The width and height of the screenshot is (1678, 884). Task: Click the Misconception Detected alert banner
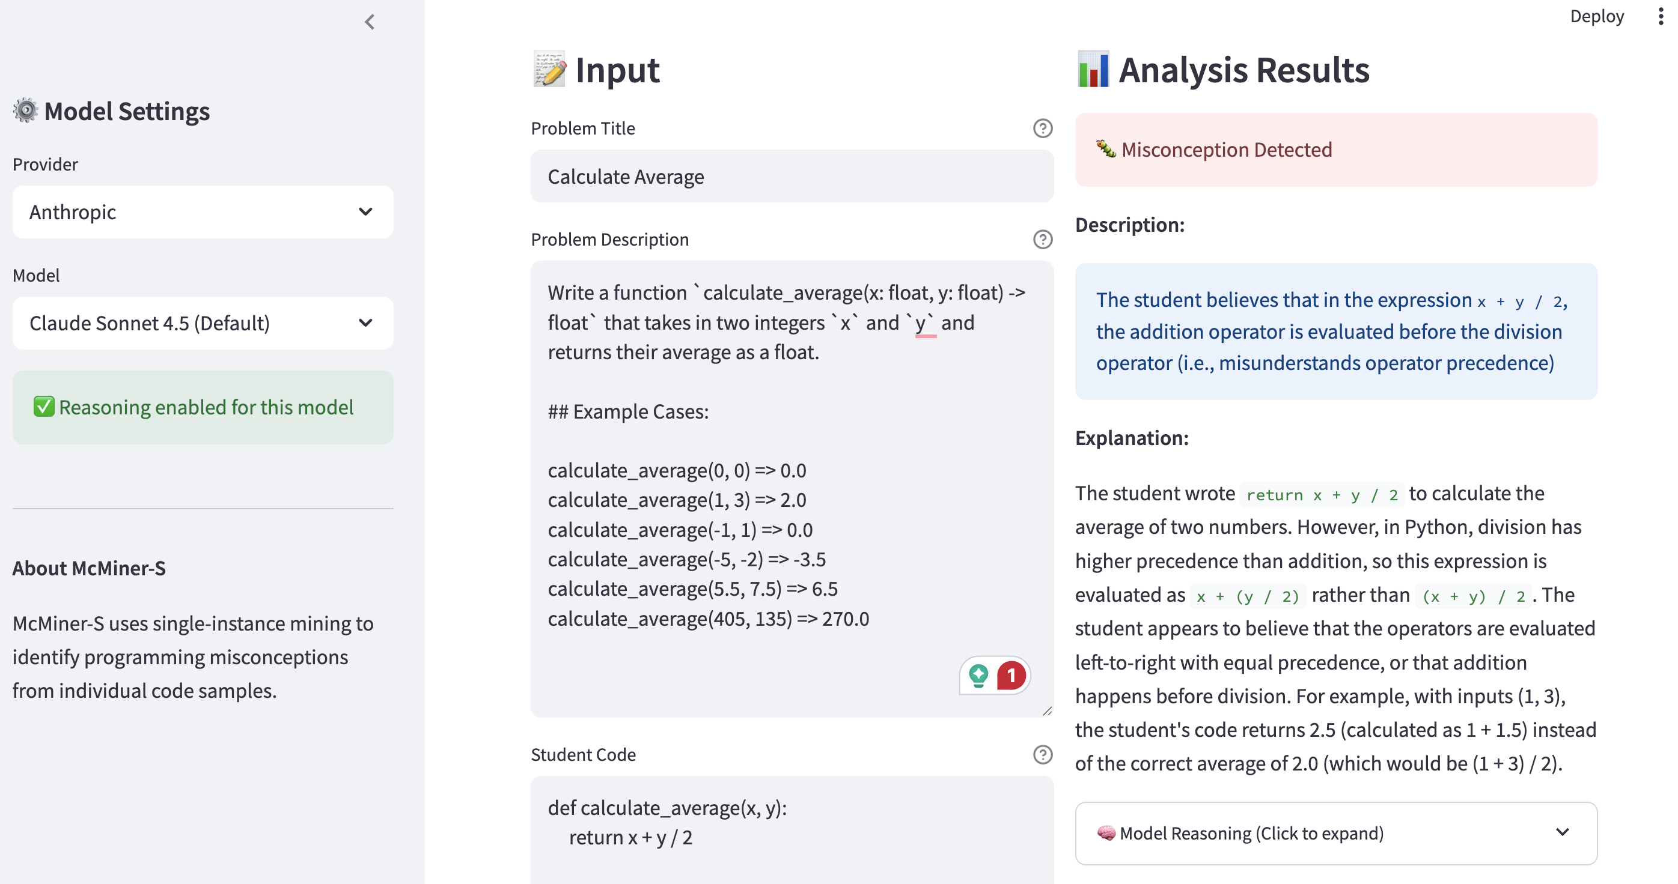click(x=1335, y=150)
